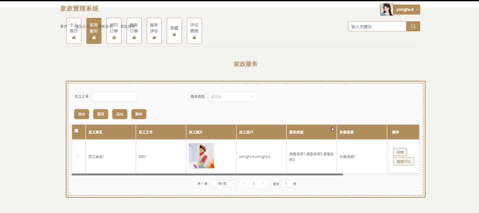Click house icon under 个人首页 tab

point(74,37)
